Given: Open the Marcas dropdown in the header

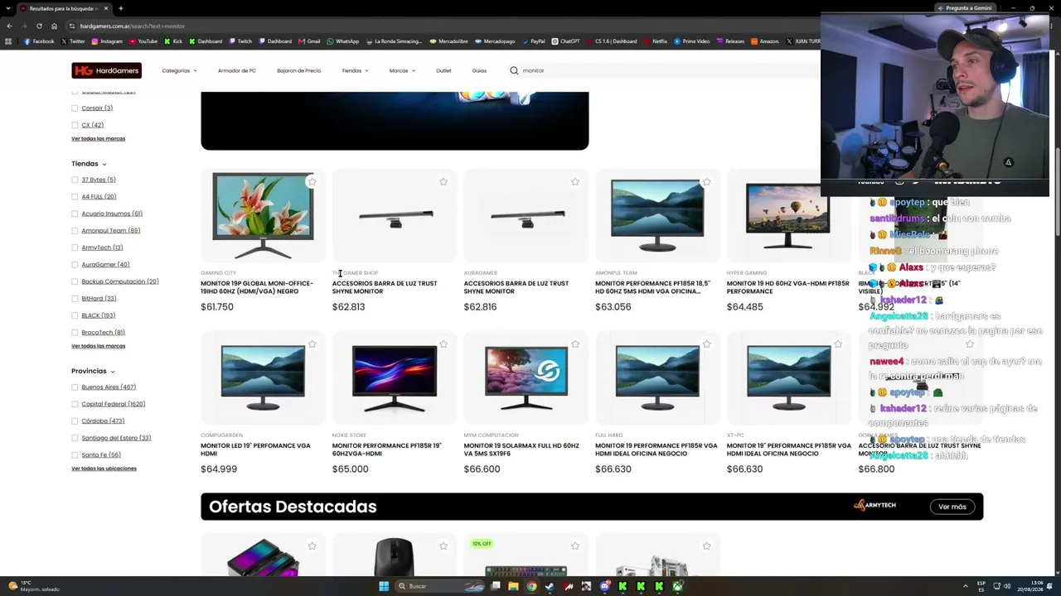Looking at the screenshot, I should coord(402,70).
